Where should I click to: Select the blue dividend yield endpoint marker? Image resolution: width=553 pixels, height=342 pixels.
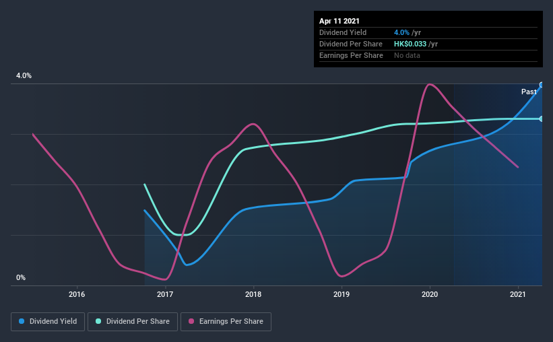[542, 85]
